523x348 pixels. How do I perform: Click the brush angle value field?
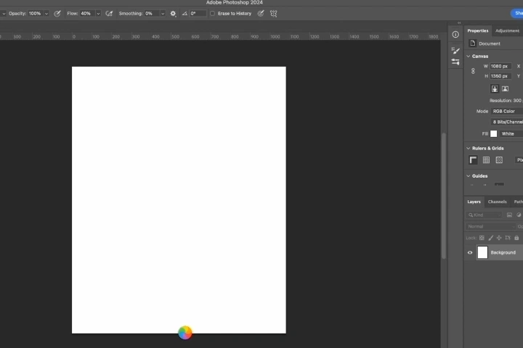[198, 14]
